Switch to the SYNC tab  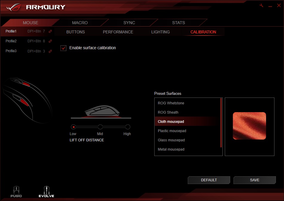click(129, 23)
